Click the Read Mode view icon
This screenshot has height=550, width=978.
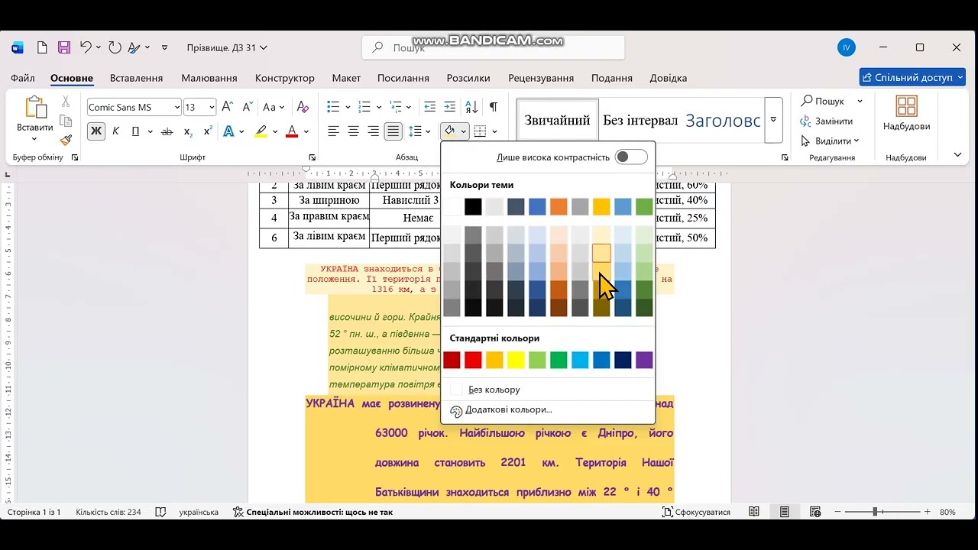754,512
